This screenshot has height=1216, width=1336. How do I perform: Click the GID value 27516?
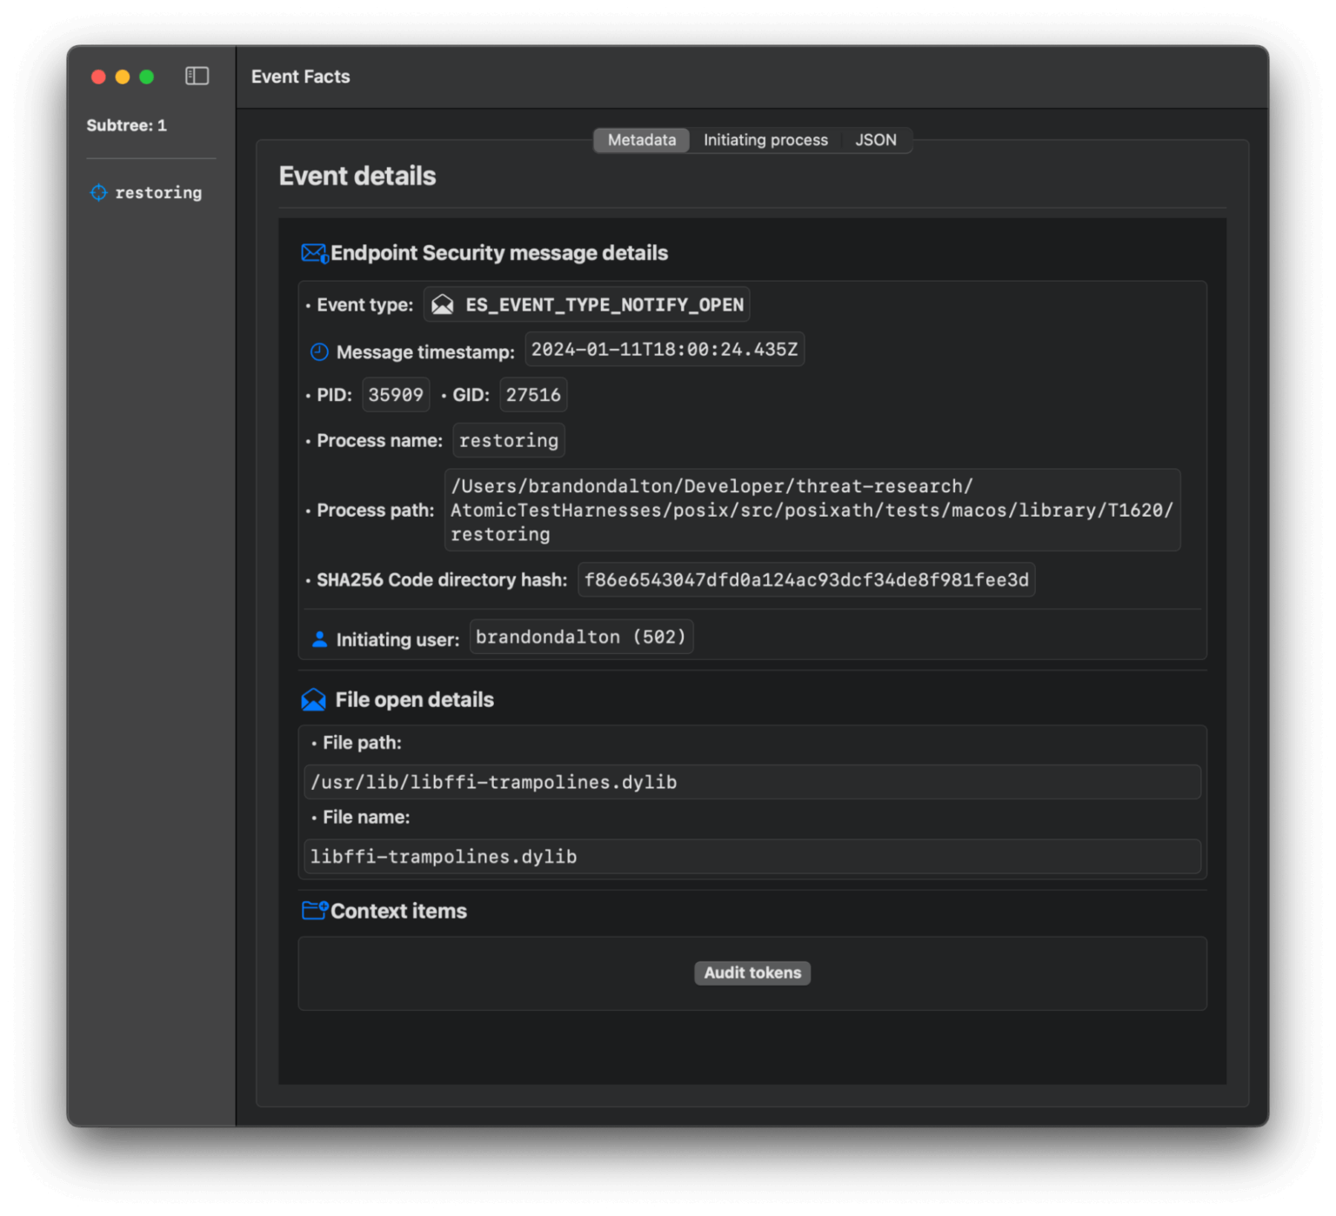tap(533, 394)
